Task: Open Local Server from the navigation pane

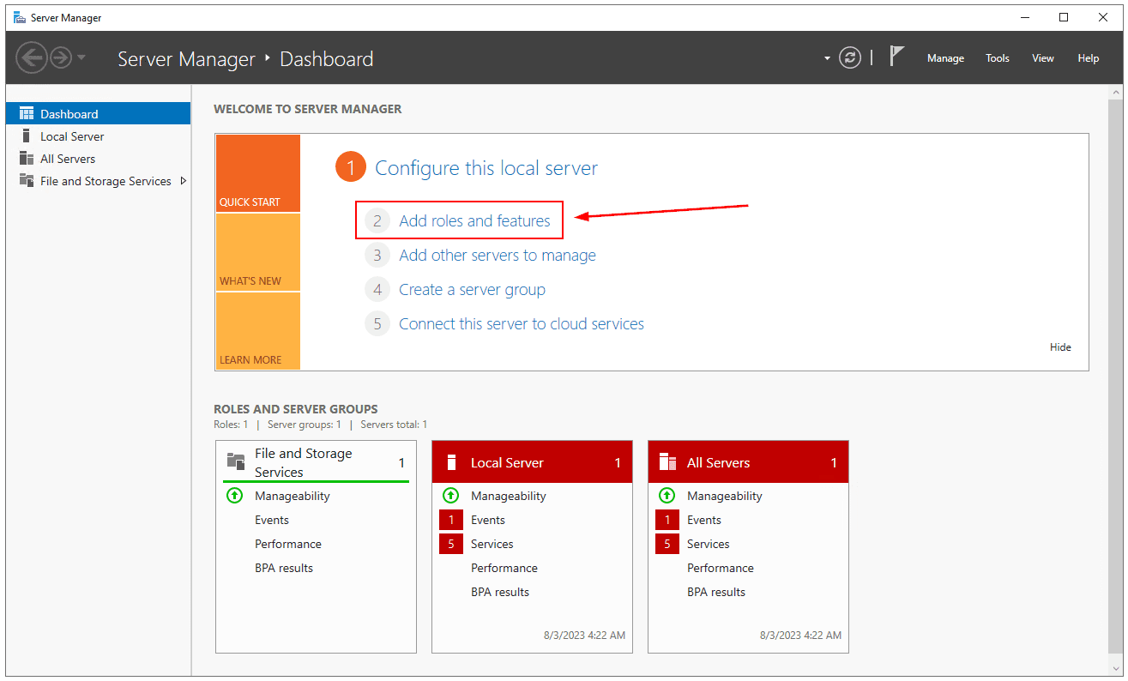Action: pos(70,136)
